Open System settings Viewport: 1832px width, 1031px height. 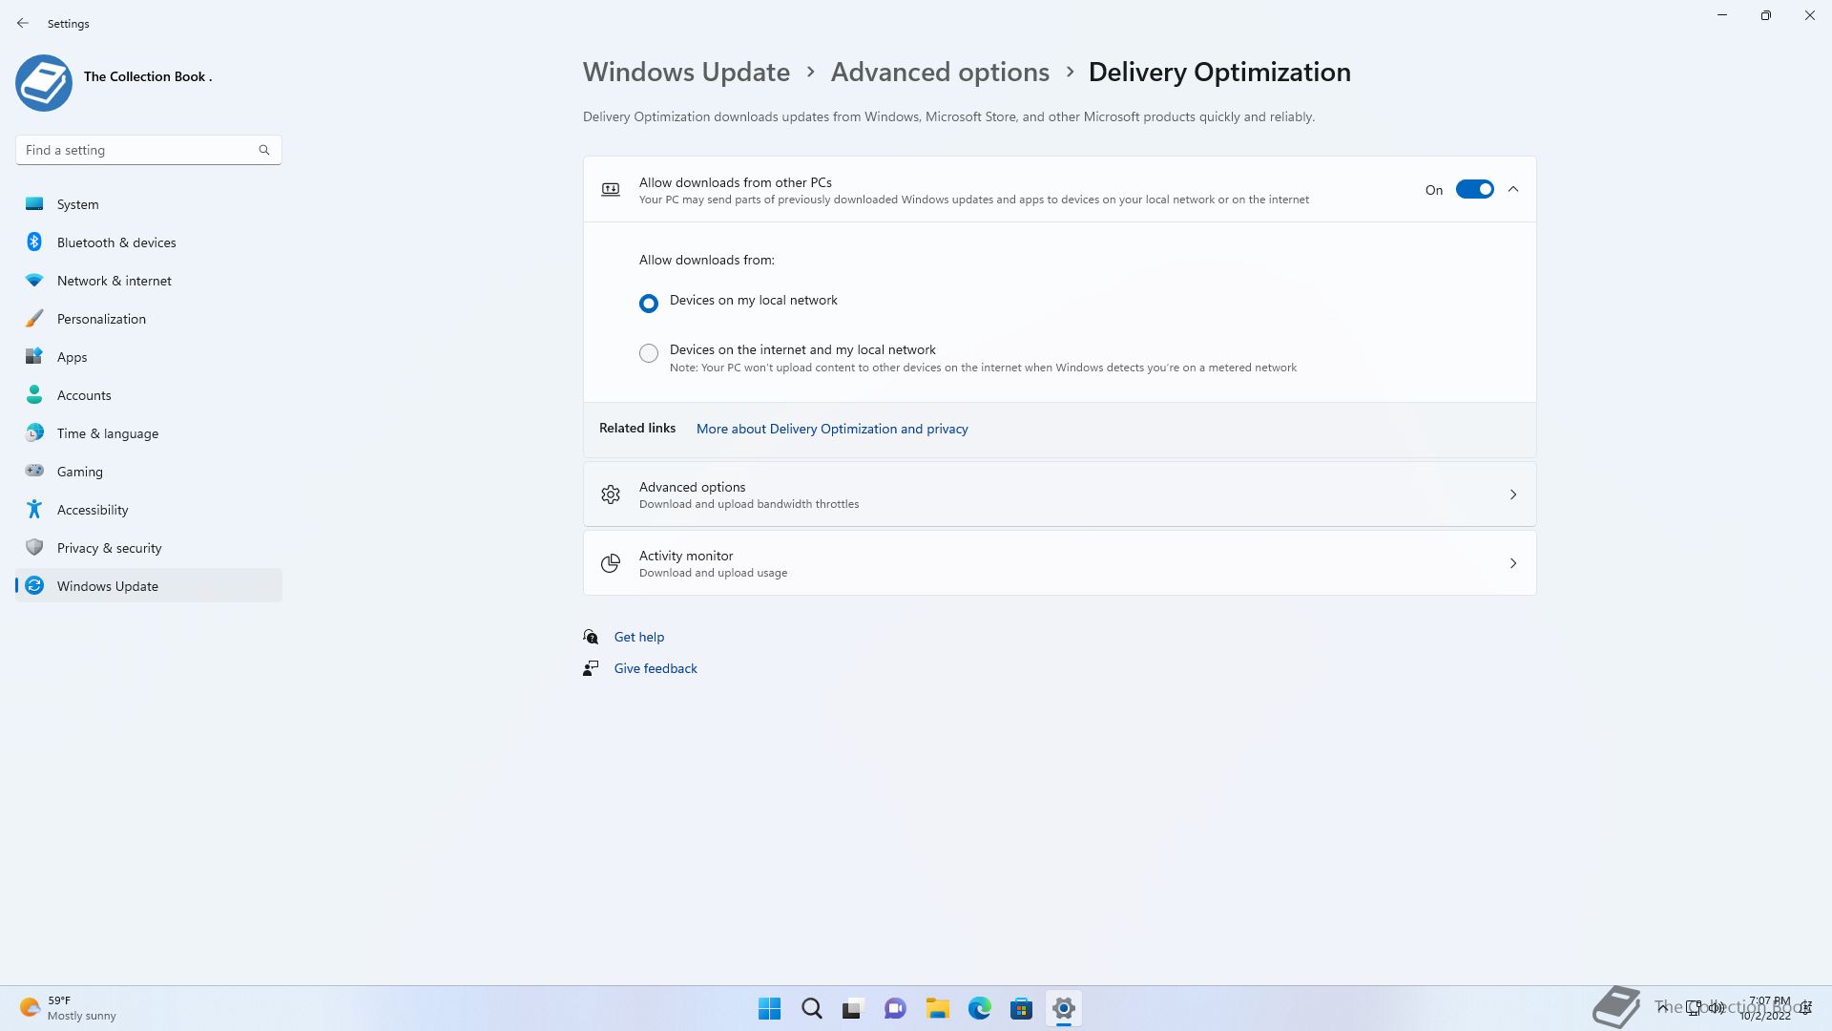pyautogui.click(x=149, y=204)
